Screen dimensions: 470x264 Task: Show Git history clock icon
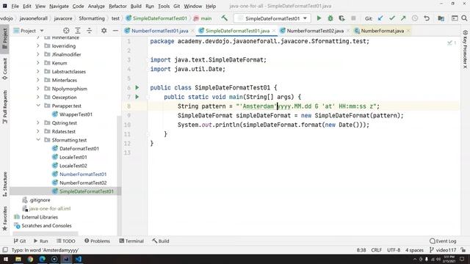click(x=415, y=18)
